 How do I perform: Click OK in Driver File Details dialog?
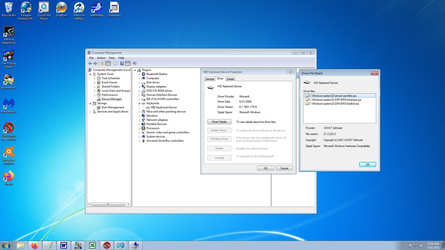tap(367, 165)
